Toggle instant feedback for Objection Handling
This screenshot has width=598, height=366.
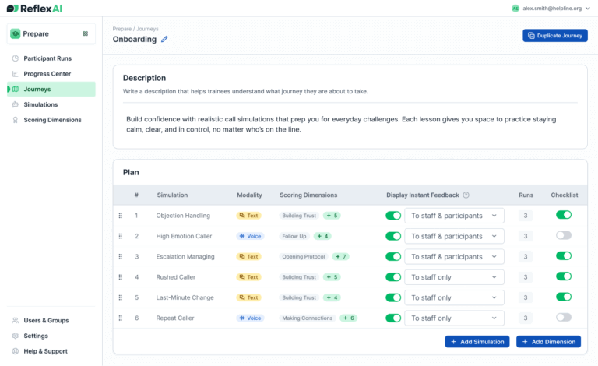tap(393, 216)
